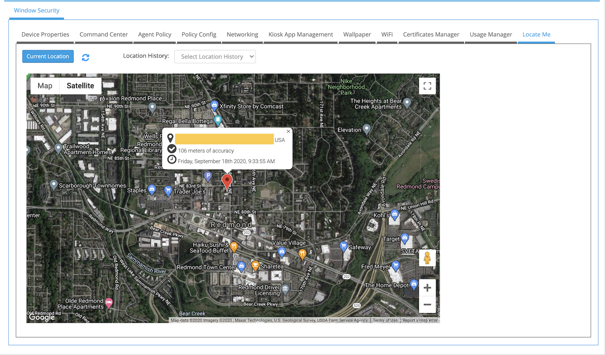The width and height of the screenshot is (605, 355).
Task: Click The Home Depot marker
Action: click(414, 285)
